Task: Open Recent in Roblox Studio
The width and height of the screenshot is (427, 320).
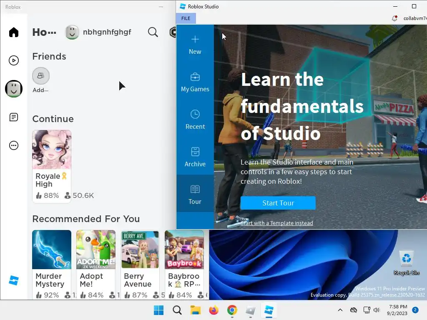Action: click(x=195, y=120)
